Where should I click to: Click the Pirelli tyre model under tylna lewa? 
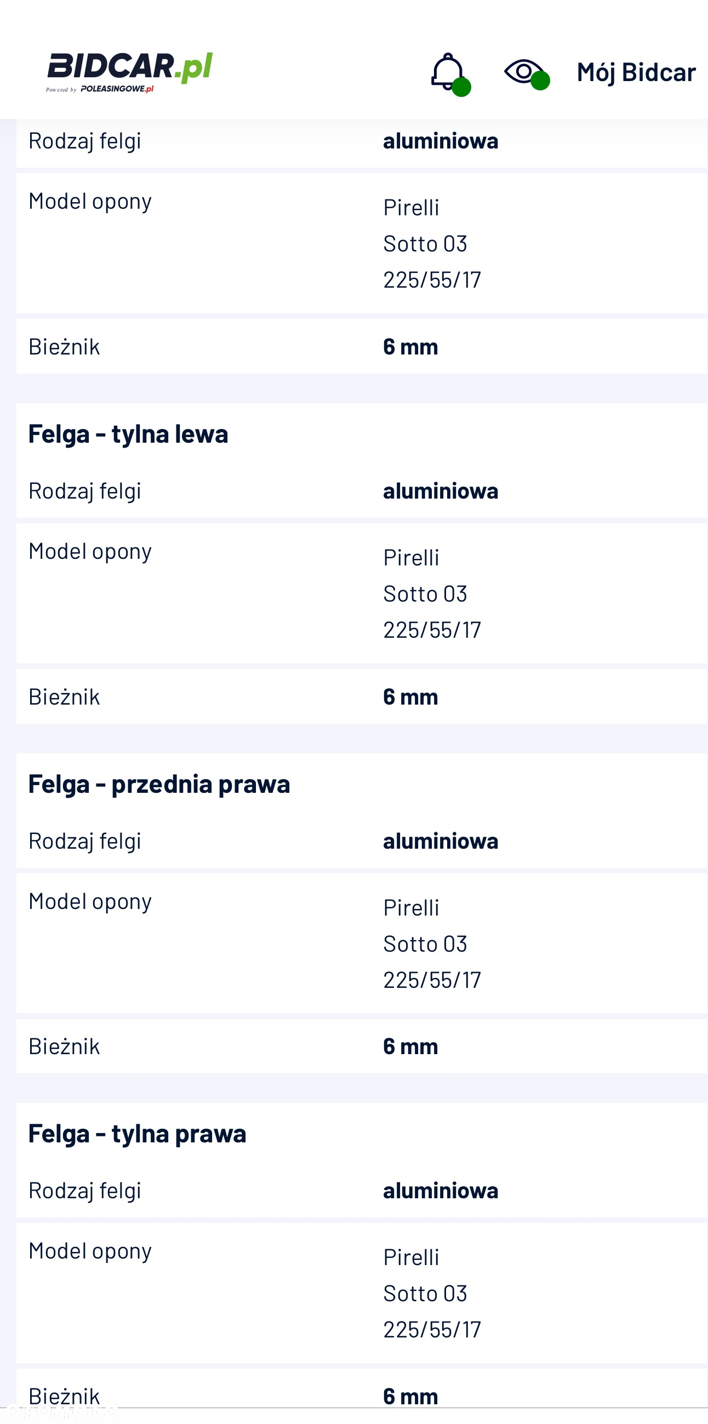coord(411,558)
